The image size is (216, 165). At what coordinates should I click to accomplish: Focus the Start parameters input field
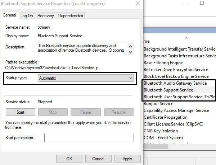tap(89, 138)
